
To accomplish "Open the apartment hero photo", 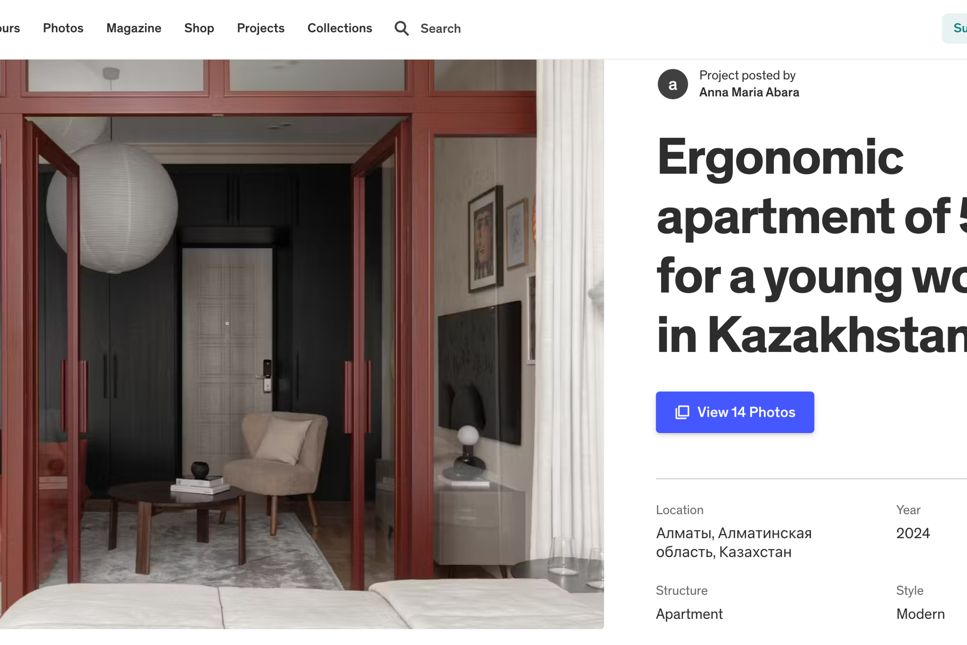I will (x=302, y=344).
